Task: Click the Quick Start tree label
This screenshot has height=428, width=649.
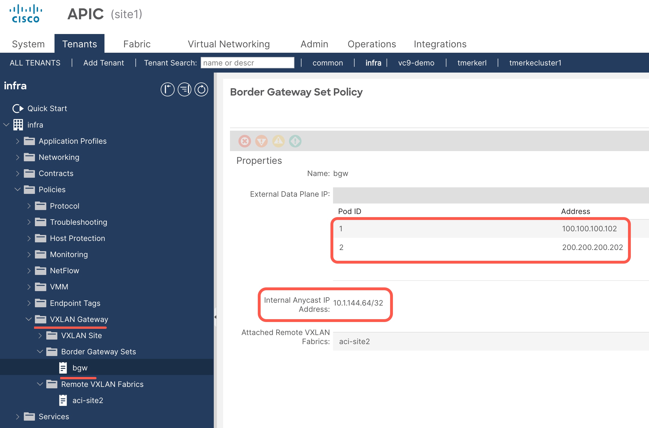Action: [47, 109]
